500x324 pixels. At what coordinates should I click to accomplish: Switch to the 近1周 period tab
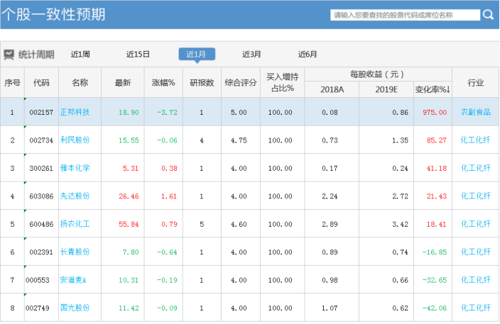click(80, 54)
